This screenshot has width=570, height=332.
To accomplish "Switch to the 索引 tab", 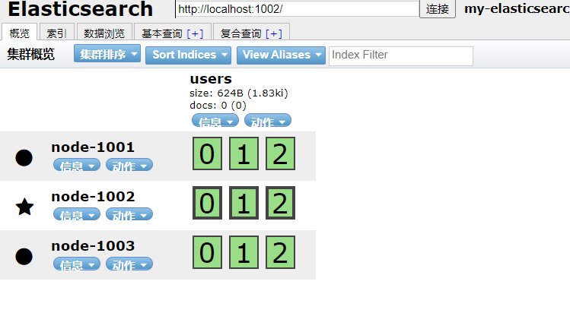I will click(57, 33).
